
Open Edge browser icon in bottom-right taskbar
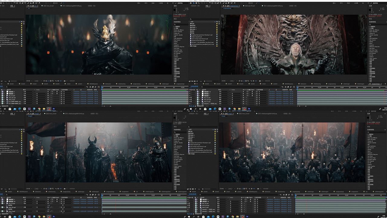[x=213, y=216]
